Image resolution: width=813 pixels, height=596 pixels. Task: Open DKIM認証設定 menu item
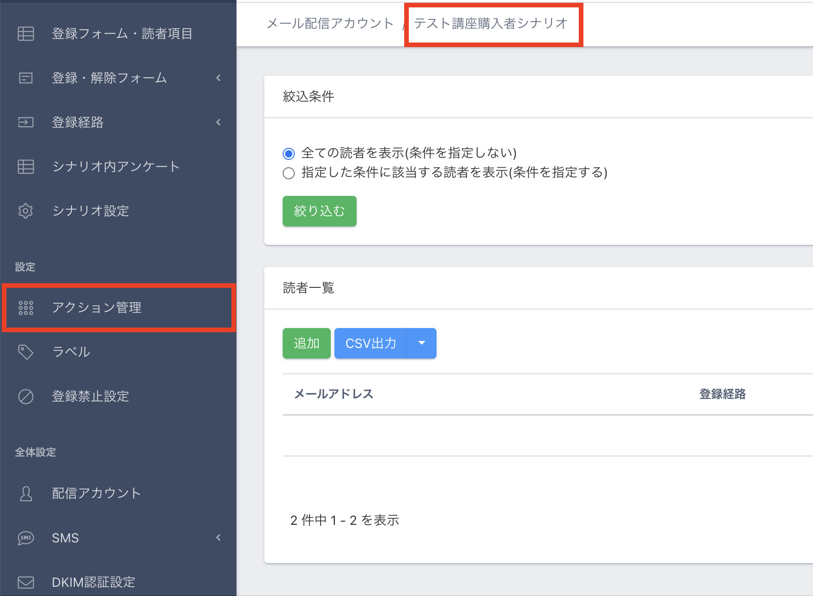pyautogui.click(x=93, y=582)
